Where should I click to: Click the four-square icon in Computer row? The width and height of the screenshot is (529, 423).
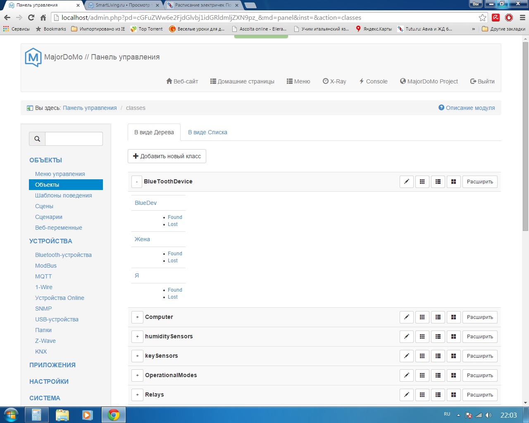454,317
